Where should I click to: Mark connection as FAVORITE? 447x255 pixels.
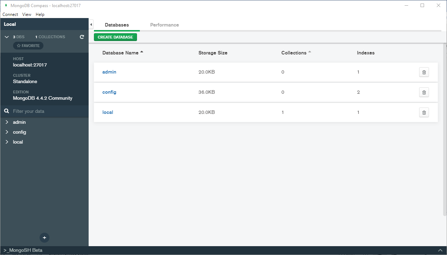click(28, 46)
